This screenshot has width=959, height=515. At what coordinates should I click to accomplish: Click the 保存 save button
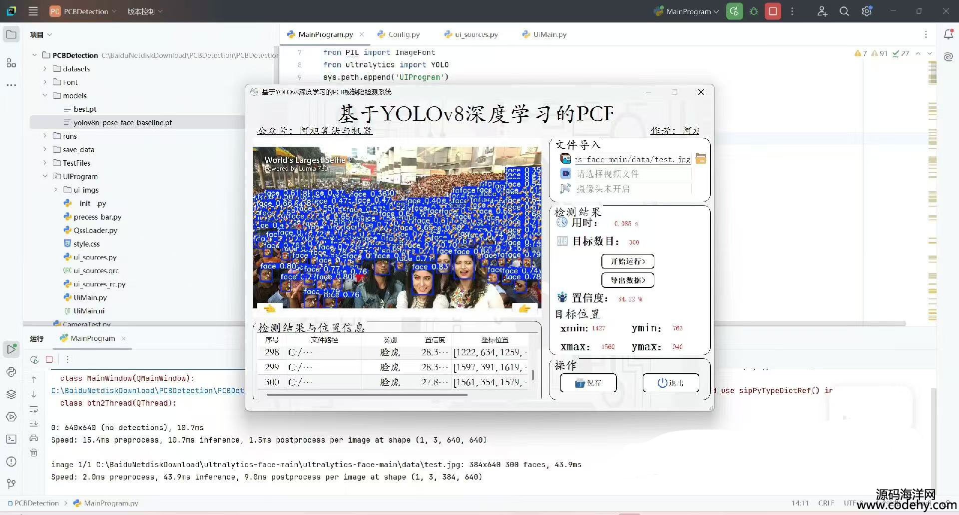coord(588,383)
